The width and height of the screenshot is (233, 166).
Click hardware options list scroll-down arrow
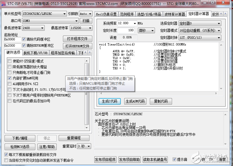coord(87,128)
